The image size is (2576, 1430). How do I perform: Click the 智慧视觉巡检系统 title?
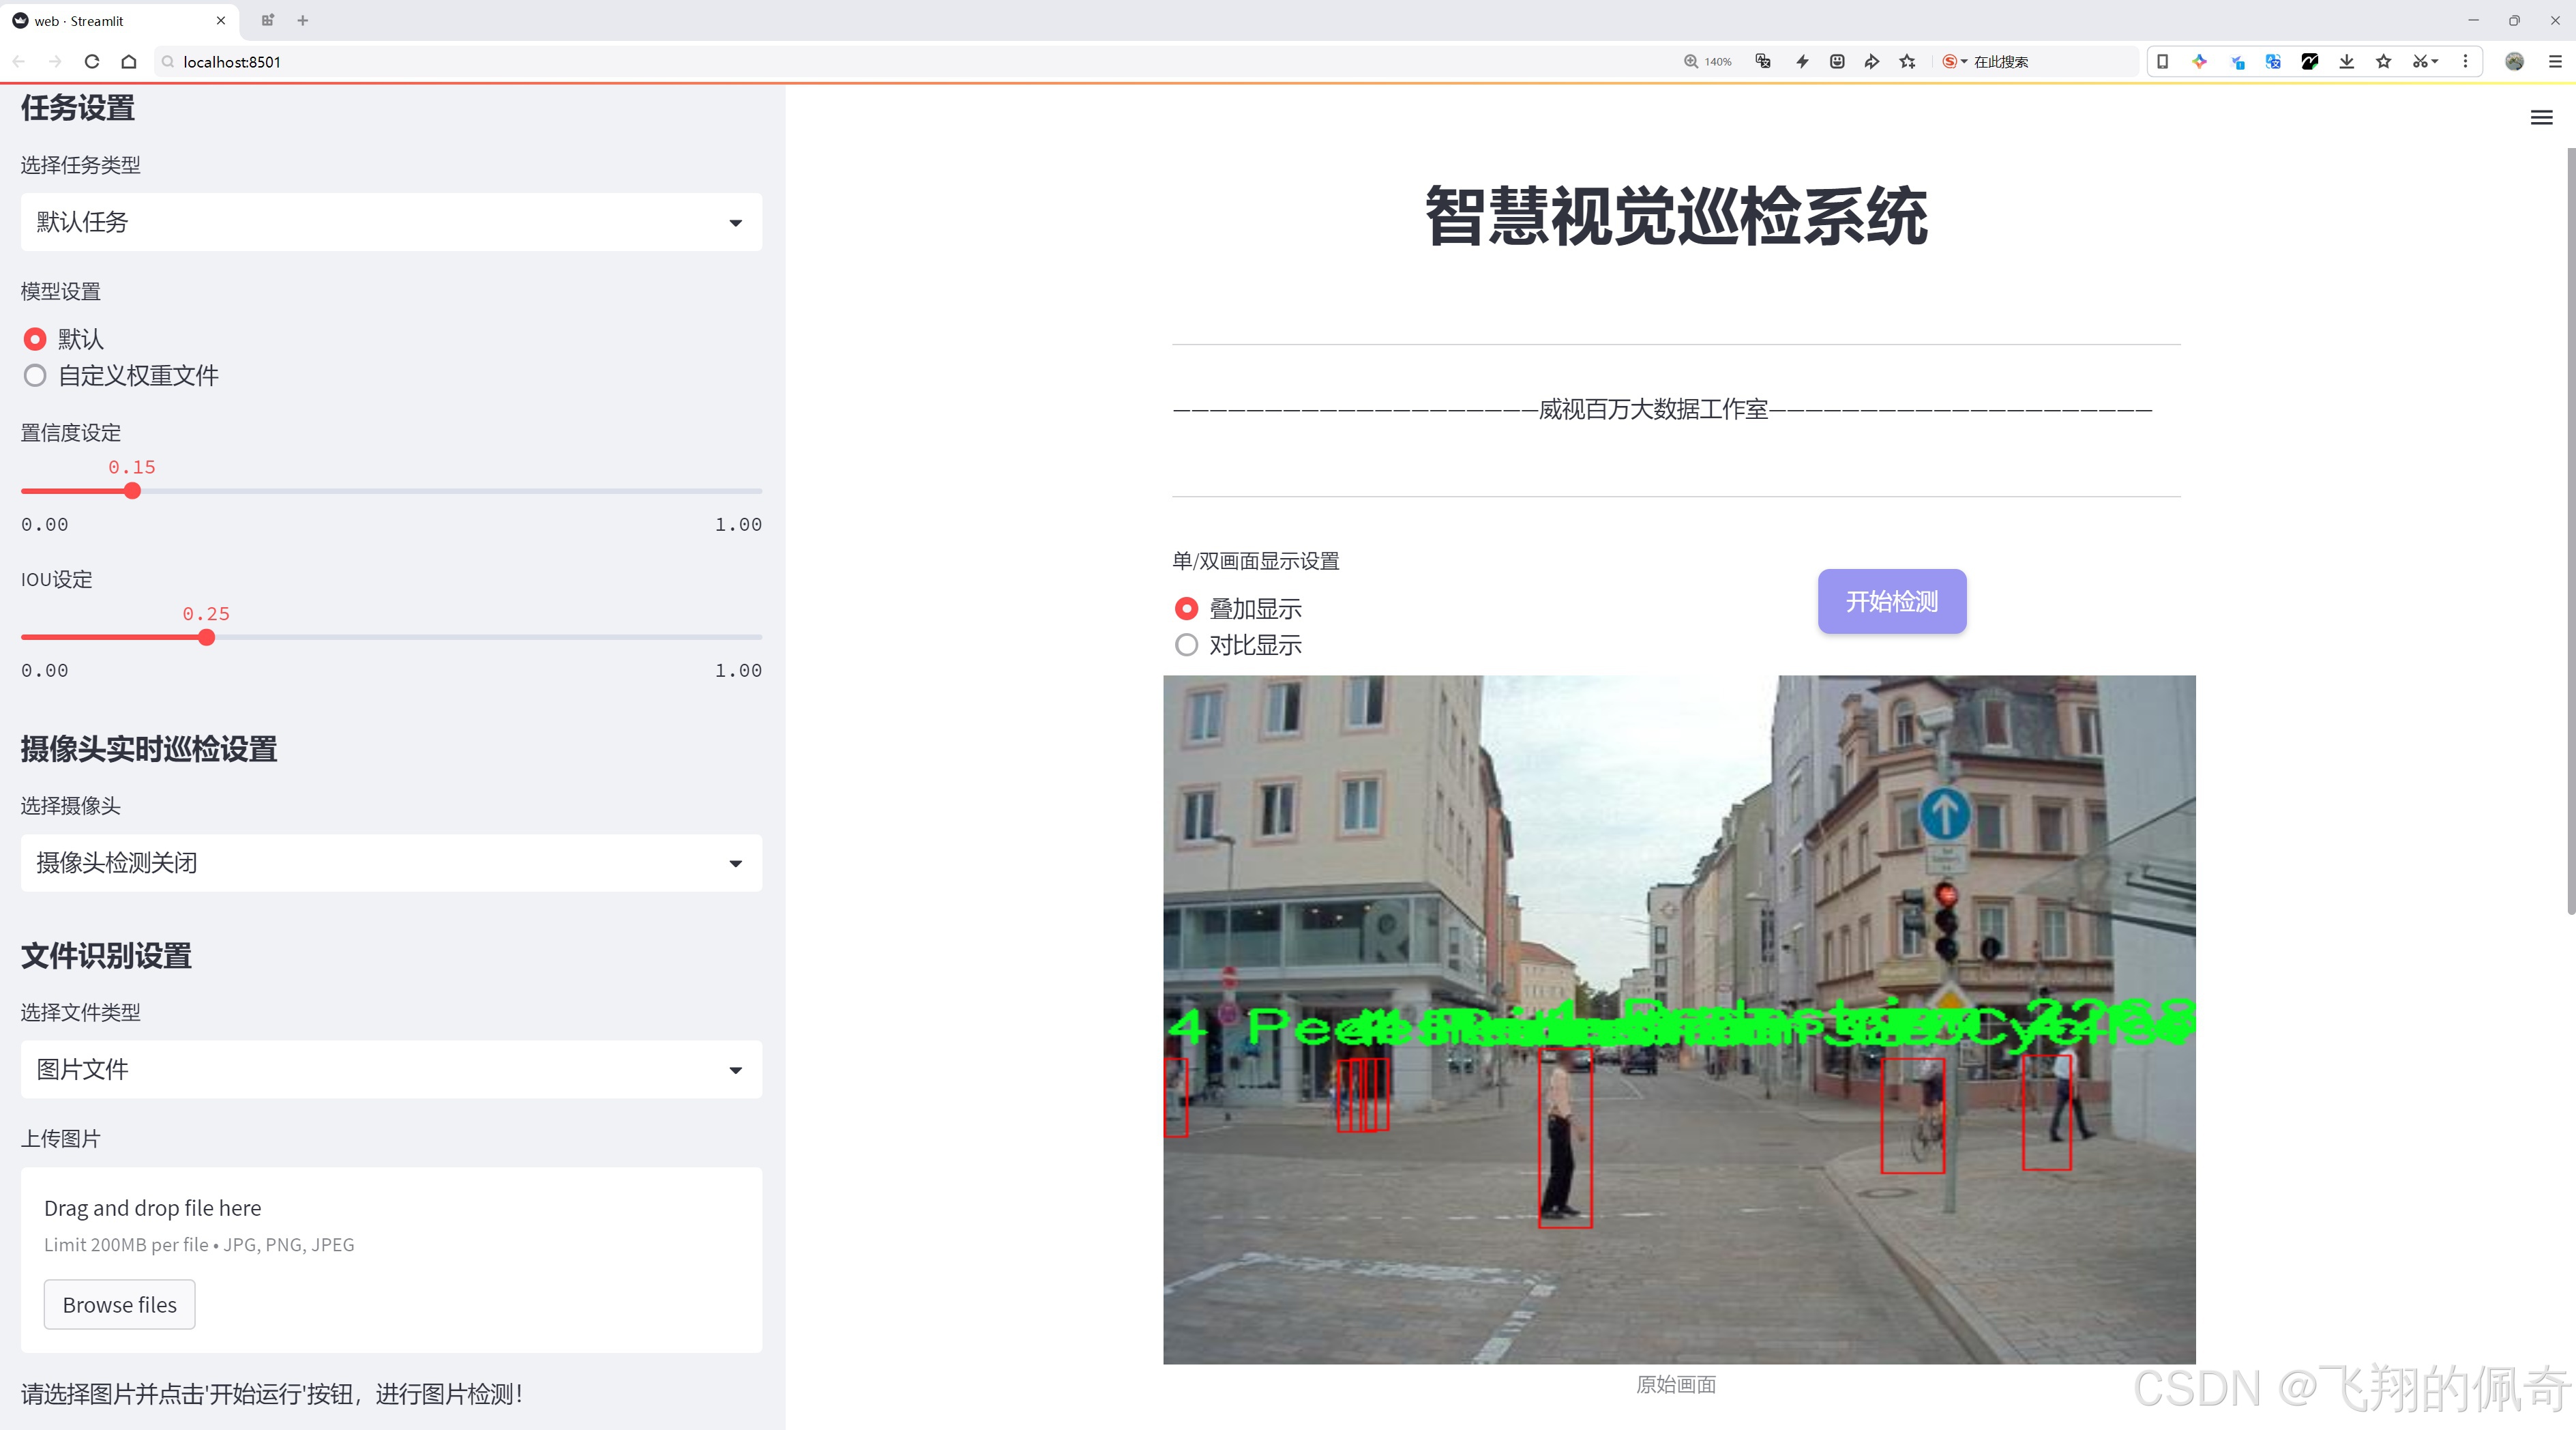click(x=1676, y=216)
